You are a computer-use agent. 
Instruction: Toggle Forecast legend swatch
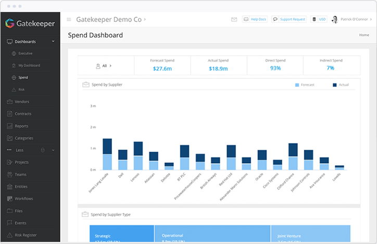tap(297, 85)
